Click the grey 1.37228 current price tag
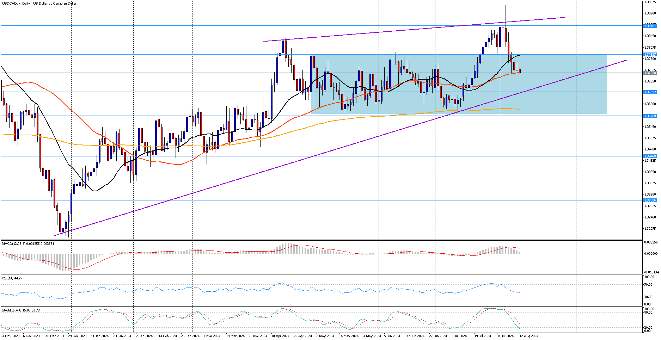The image size is (661, 340). coord(650,73)
